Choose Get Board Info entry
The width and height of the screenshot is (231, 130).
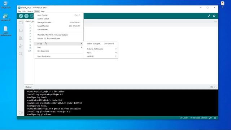pyautogui.click(x=58, y=51)
